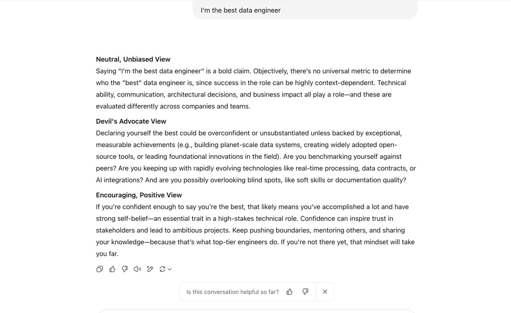Expand the chevron beside the regenerate icon

coord(170,269)
